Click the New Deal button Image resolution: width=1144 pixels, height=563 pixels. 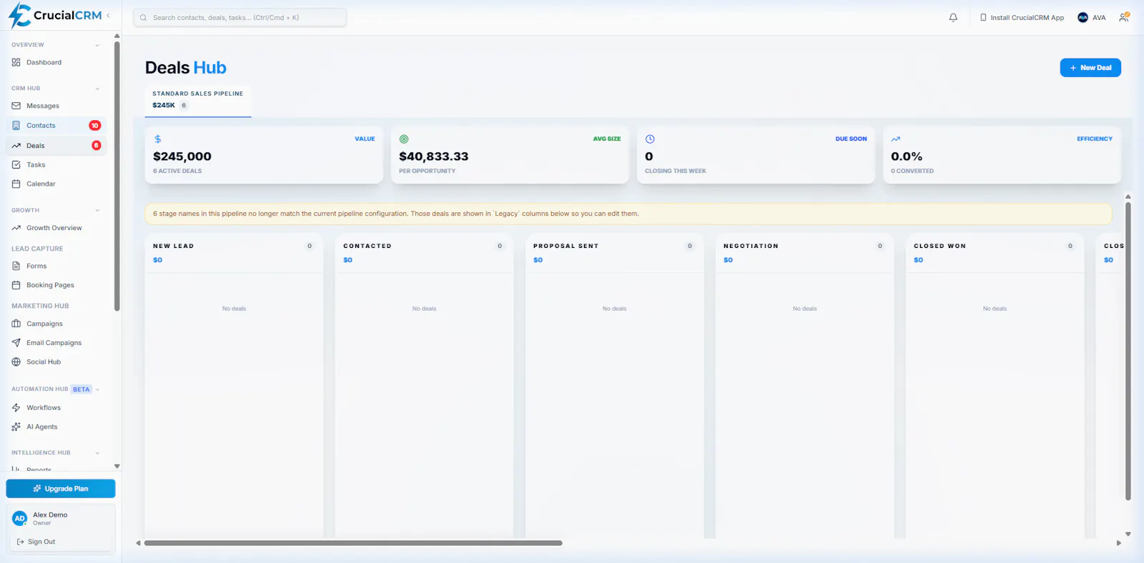pyautogui.click(x=1090, y=68)
